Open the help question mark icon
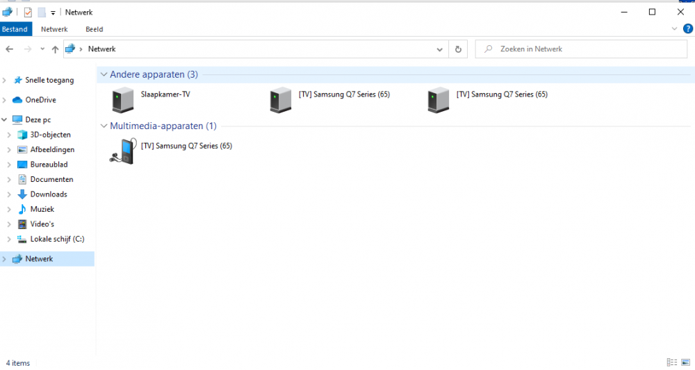Screen dimensions: 695x370 (688, 28)
